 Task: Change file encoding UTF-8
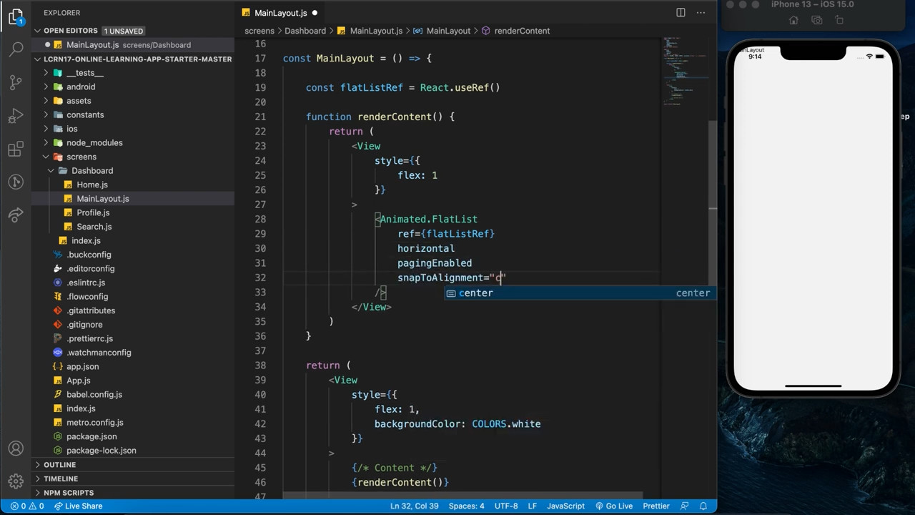point(506,506)
